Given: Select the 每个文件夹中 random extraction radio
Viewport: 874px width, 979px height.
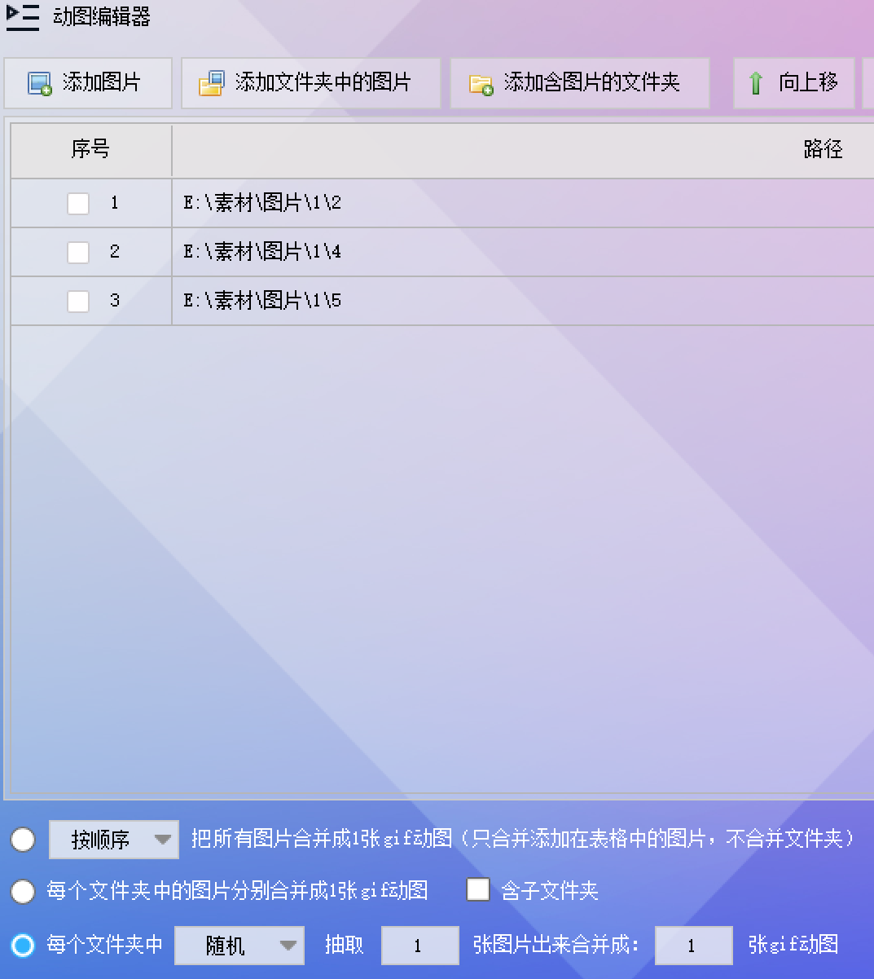Looking at the screenshot, I should pos(22,946).
